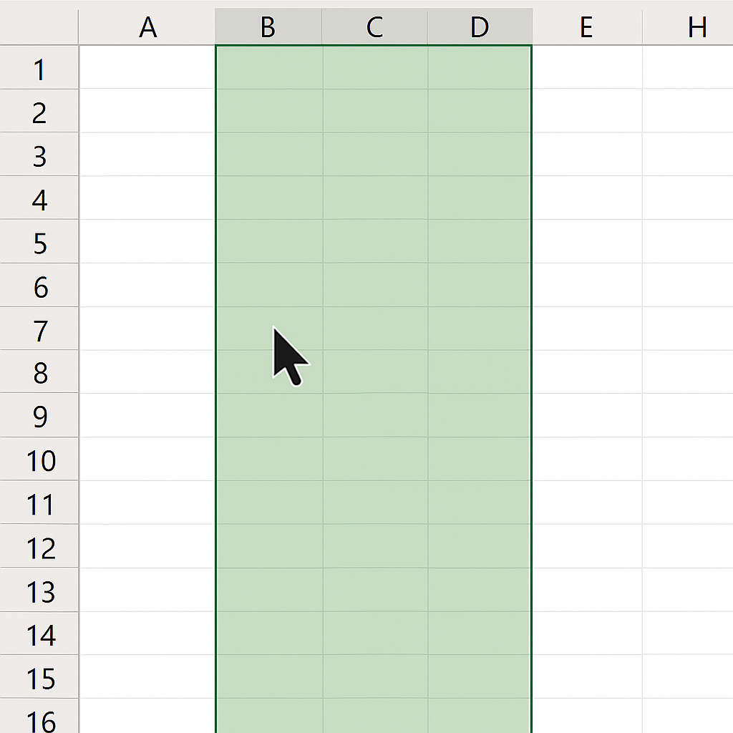733x733 pixels.
Task: Select column E header
Action: tap(587, 26)
